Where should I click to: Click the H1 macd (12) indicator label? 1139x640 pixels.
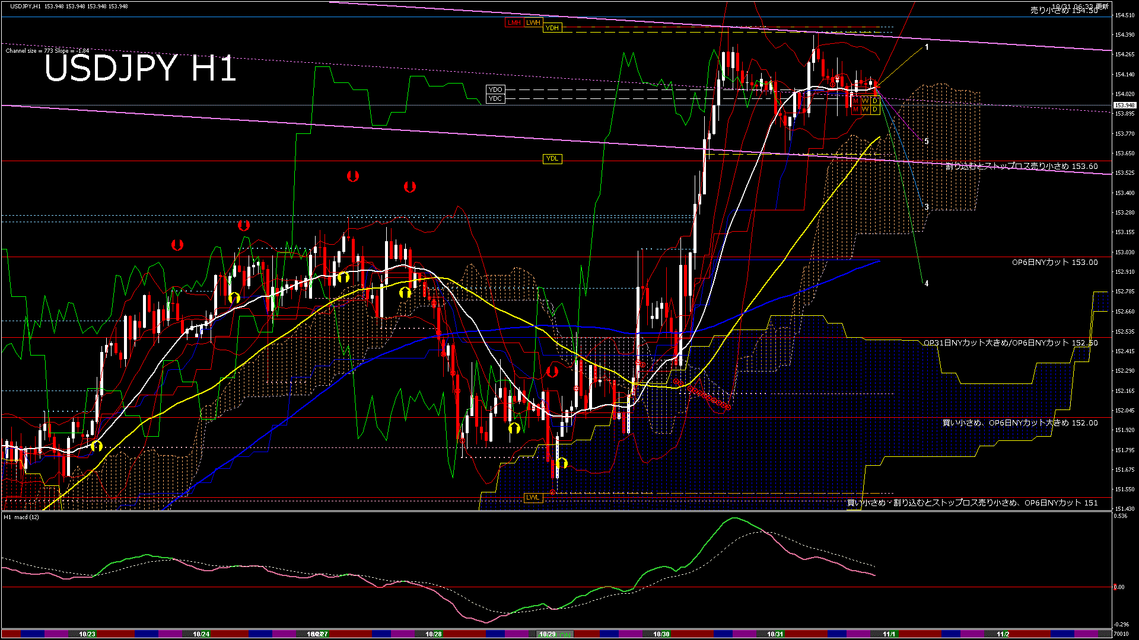click(x=22, y=517)
